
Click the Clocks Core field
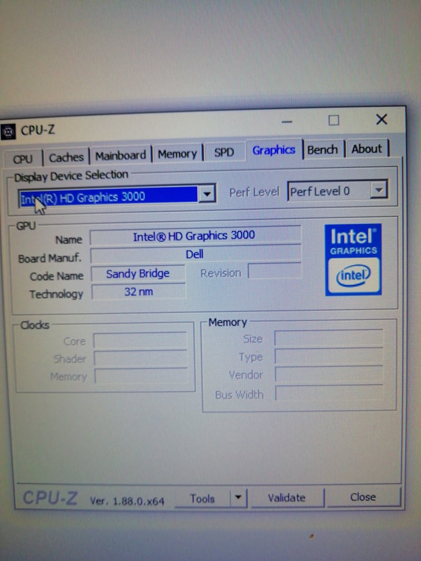coord(140,340)
